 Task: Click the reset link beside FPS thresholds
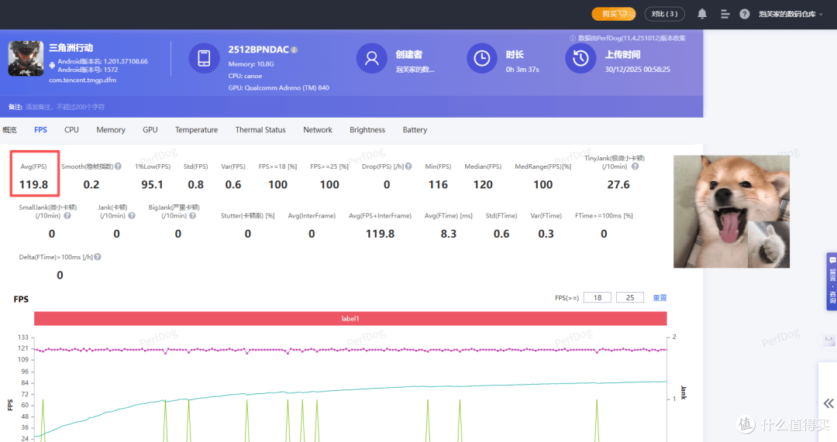[x=660, y=297]
